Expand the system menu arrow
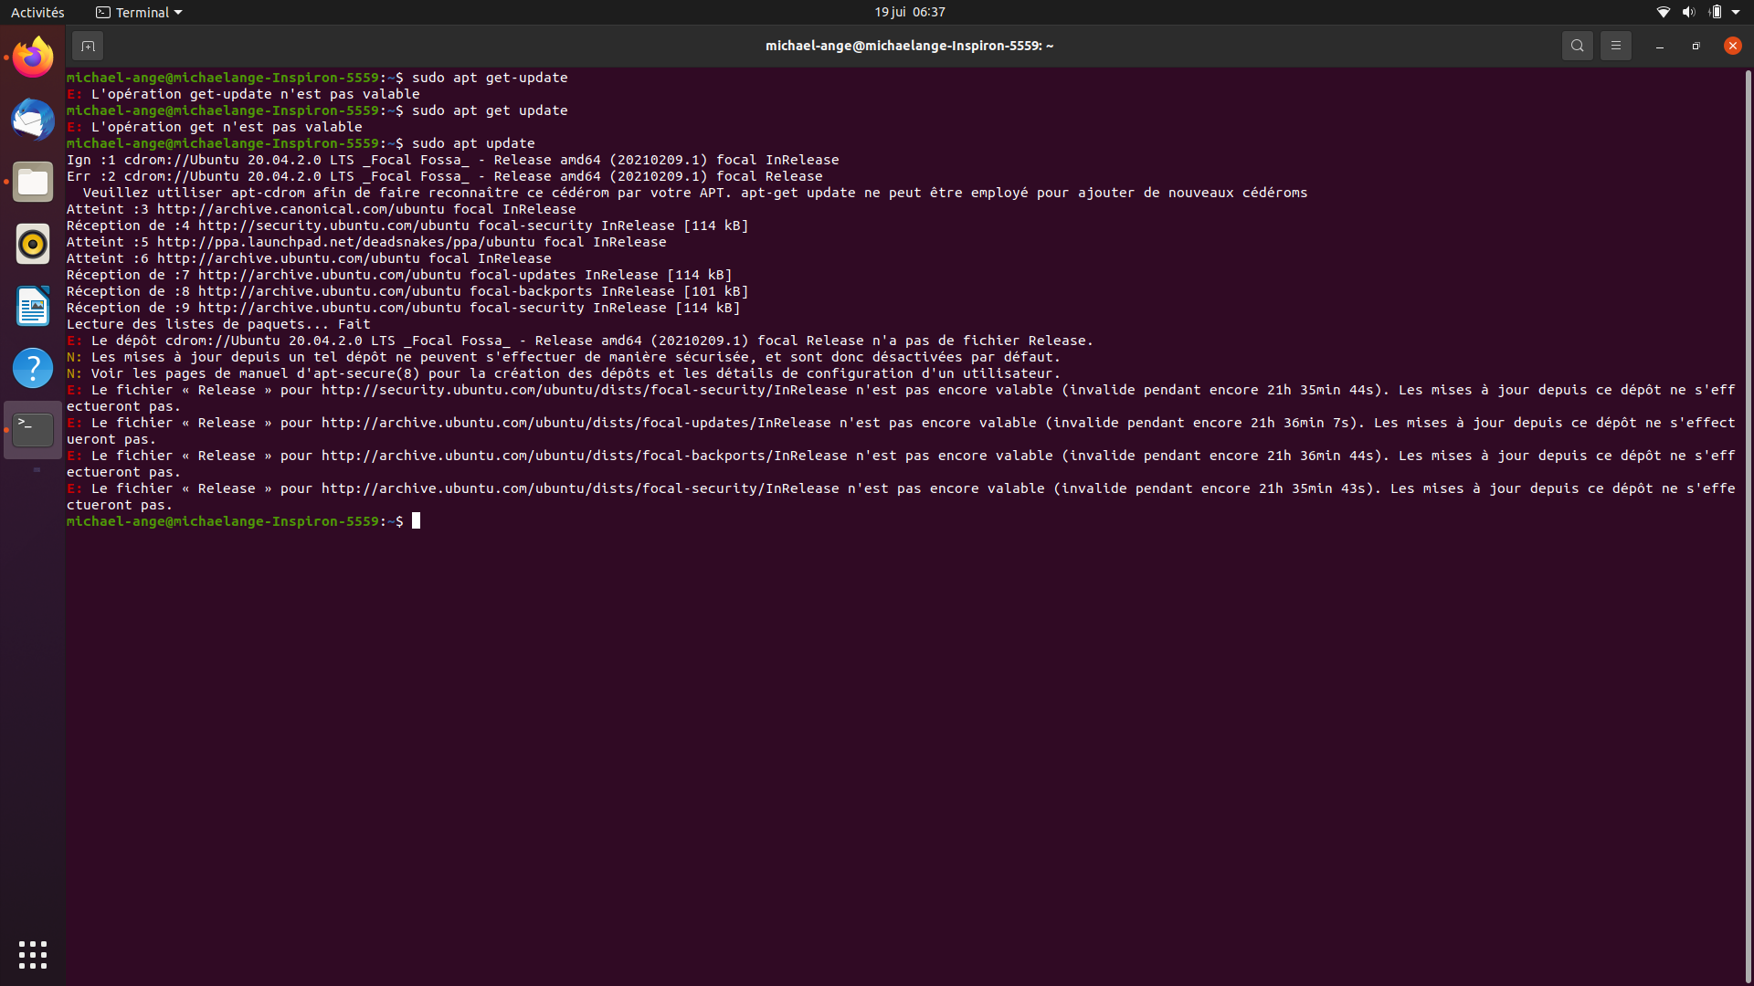This screenshot has height=986, width=1754. point(1736,12)
